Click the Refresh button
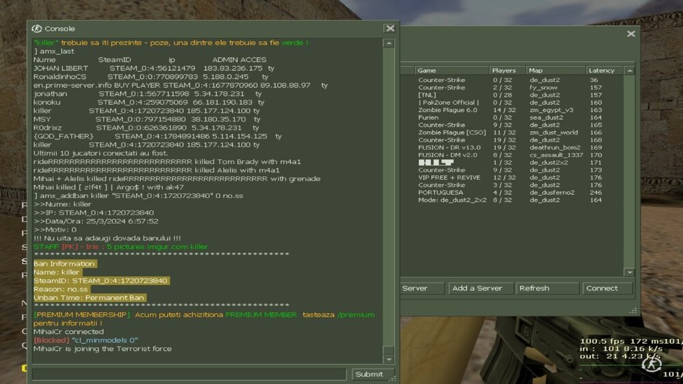 click(x=547, y=288)
